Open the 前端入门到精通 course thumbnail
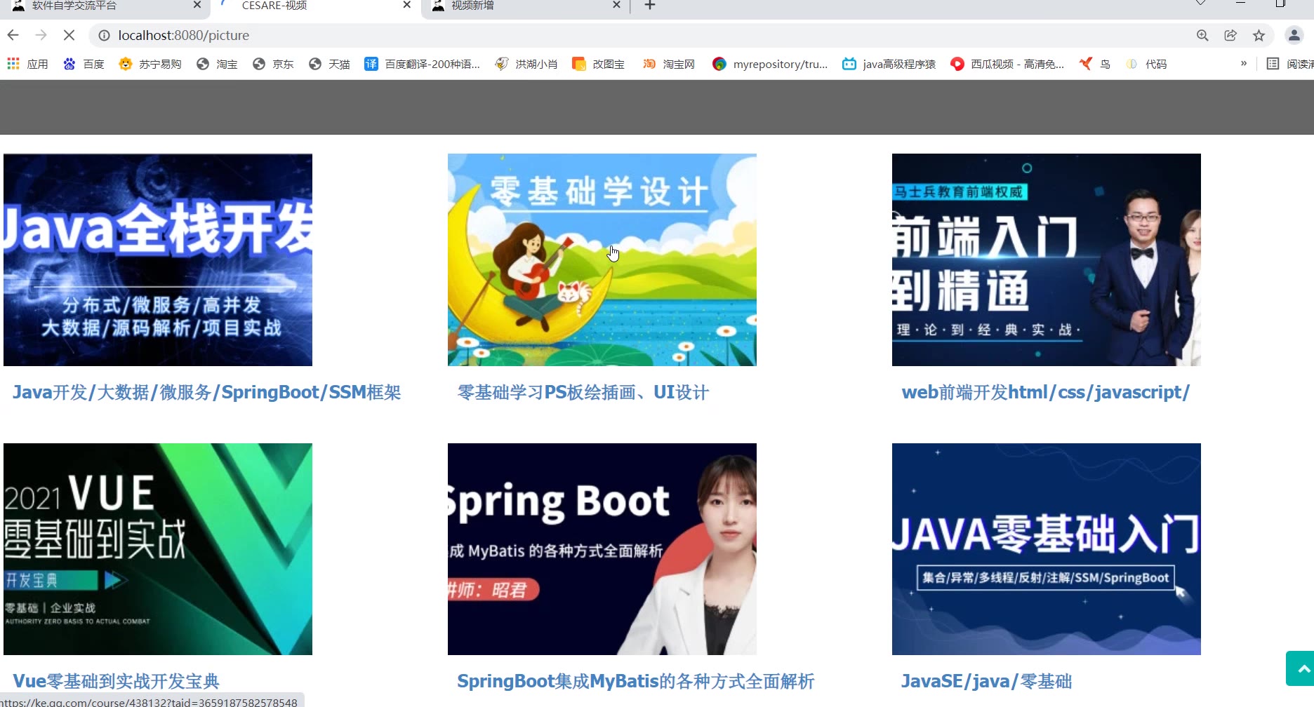 pos(1047,260)
